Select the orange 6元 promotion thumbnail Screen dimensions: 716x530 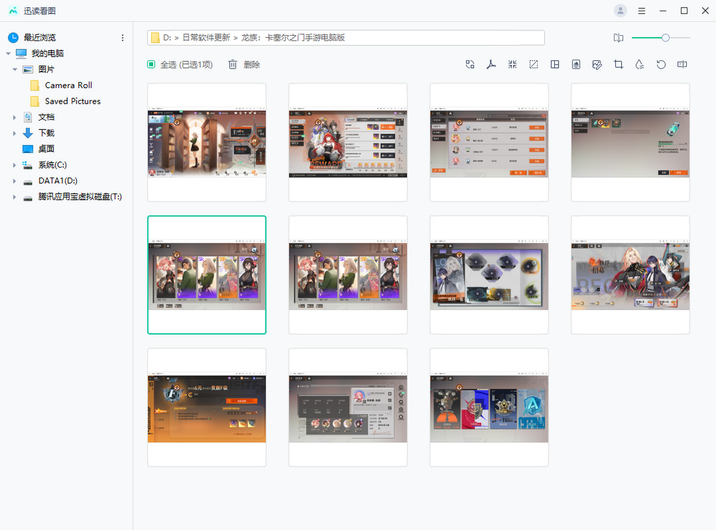(x=206, y=408)
